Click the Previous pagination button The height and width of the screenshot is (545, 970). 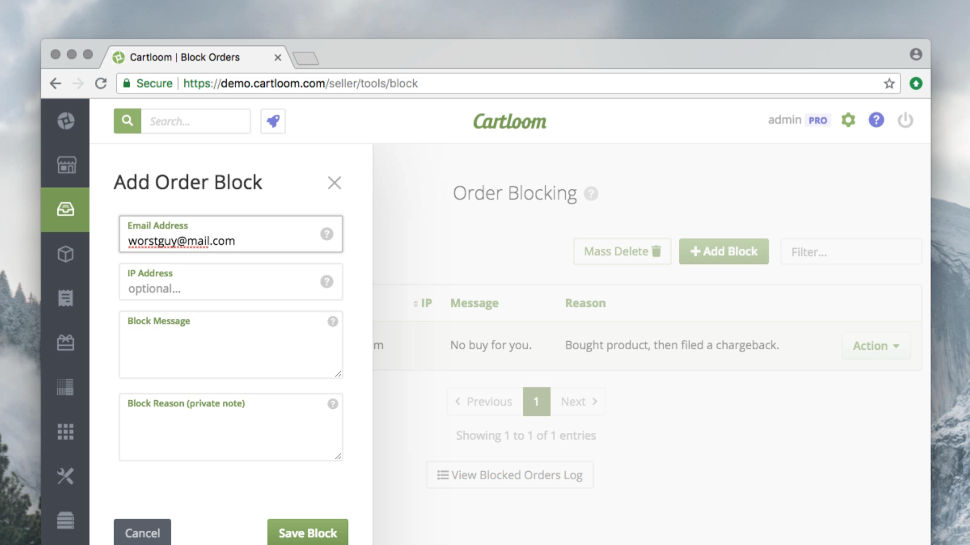[x=485, y=402]
